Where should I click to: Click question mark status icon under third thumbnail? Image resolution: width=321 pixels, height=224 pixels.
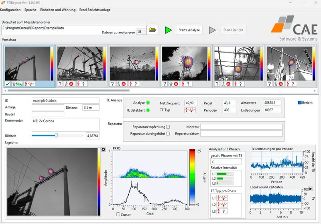pyautogui.click(x=112, y=84)
